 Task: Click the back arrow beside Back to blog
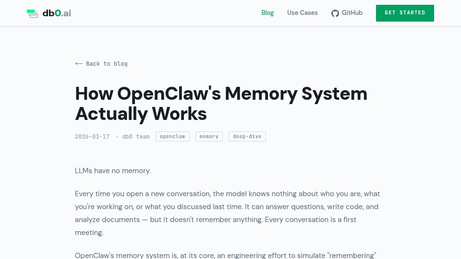pos(78,64)
